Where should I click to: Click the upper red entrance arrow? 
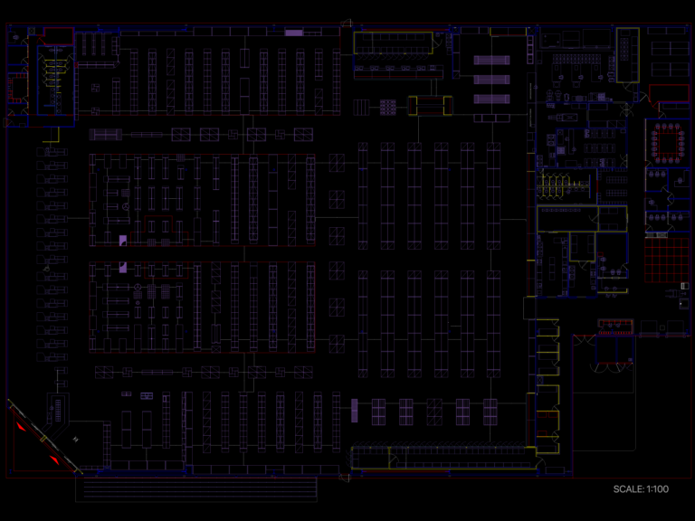point(22,427)
